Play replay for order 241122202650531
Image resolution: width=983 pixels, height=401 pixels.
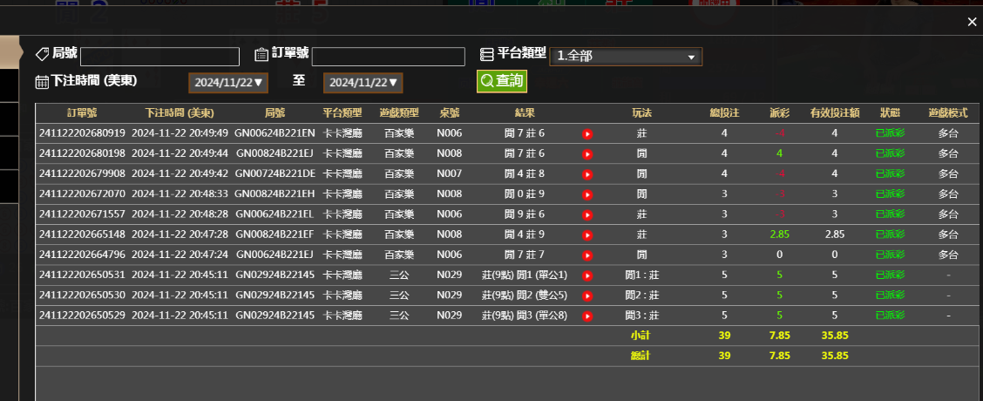click(587, 275)
